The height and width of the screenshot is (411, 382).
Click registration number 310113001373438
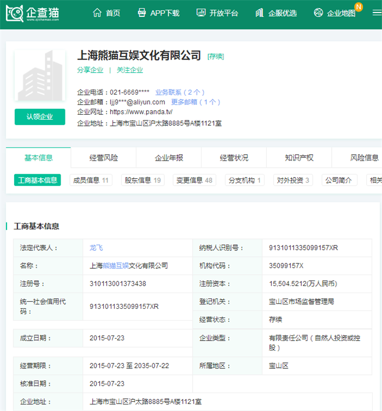[118, 284]
